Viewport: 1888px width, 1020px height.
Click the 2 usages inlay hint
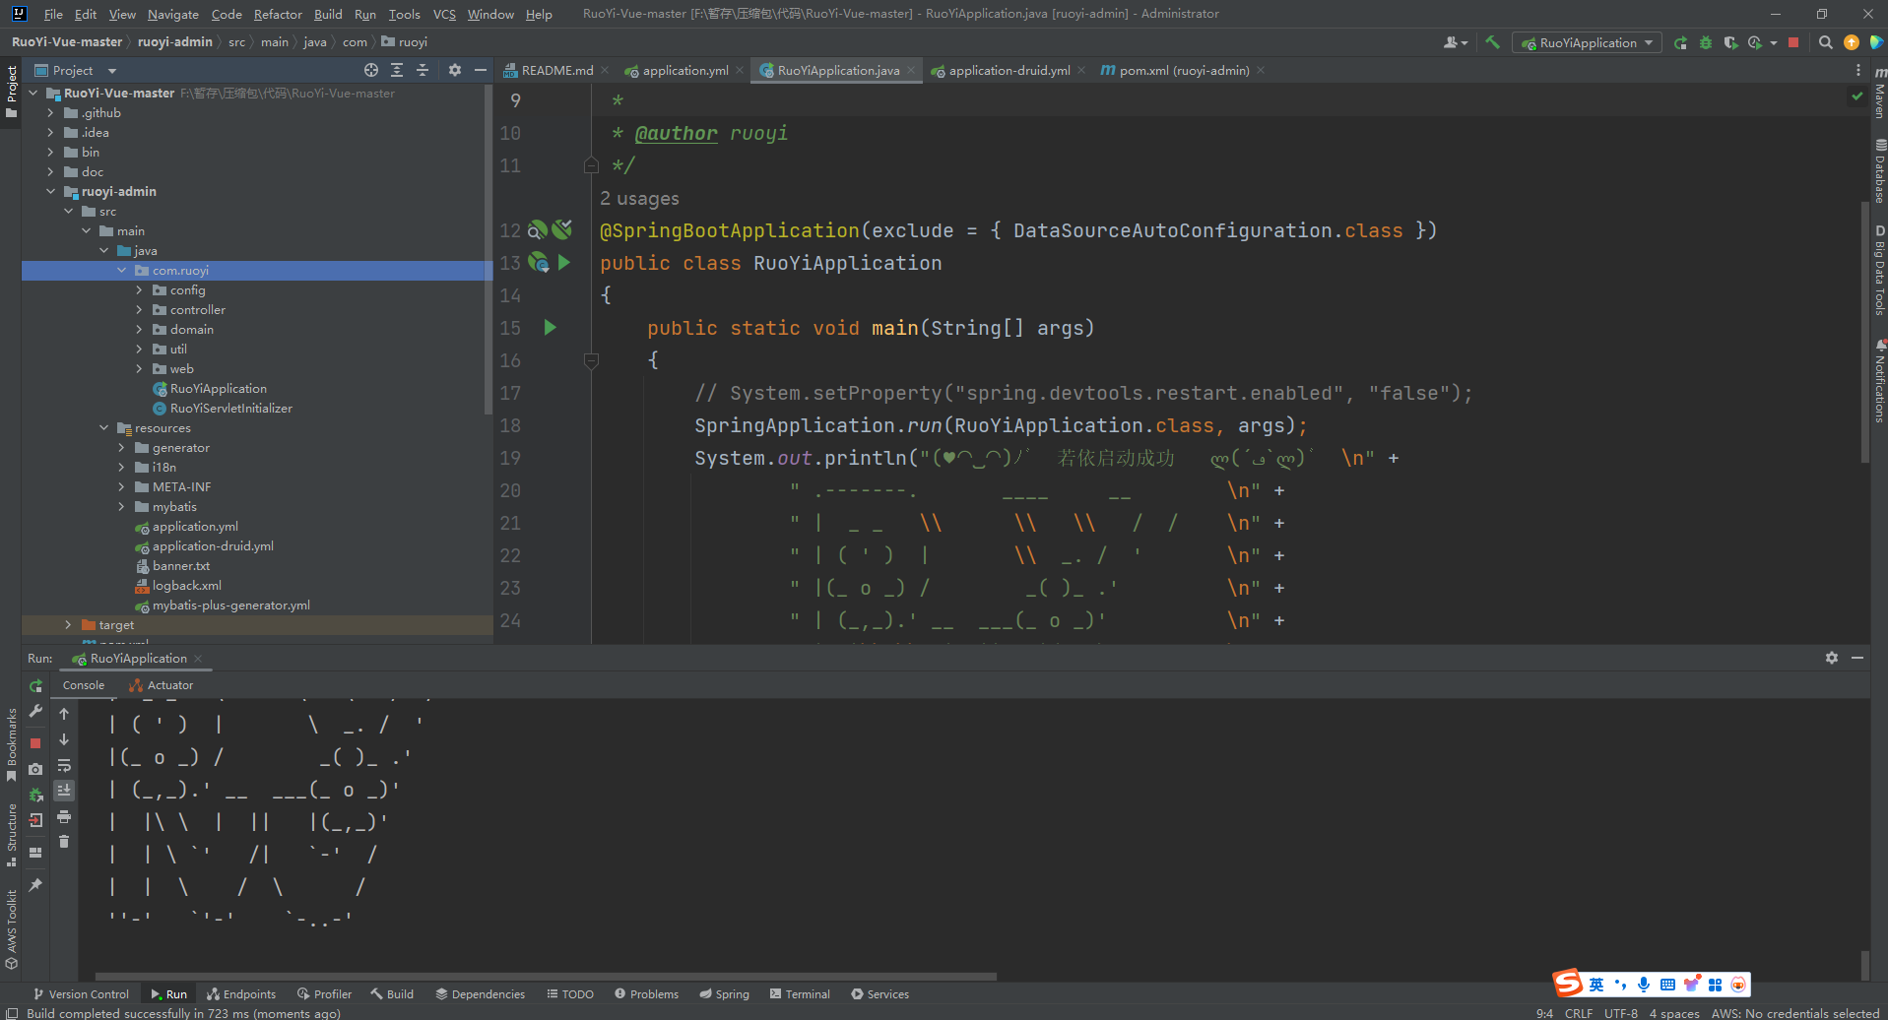(x=639, y=199)
